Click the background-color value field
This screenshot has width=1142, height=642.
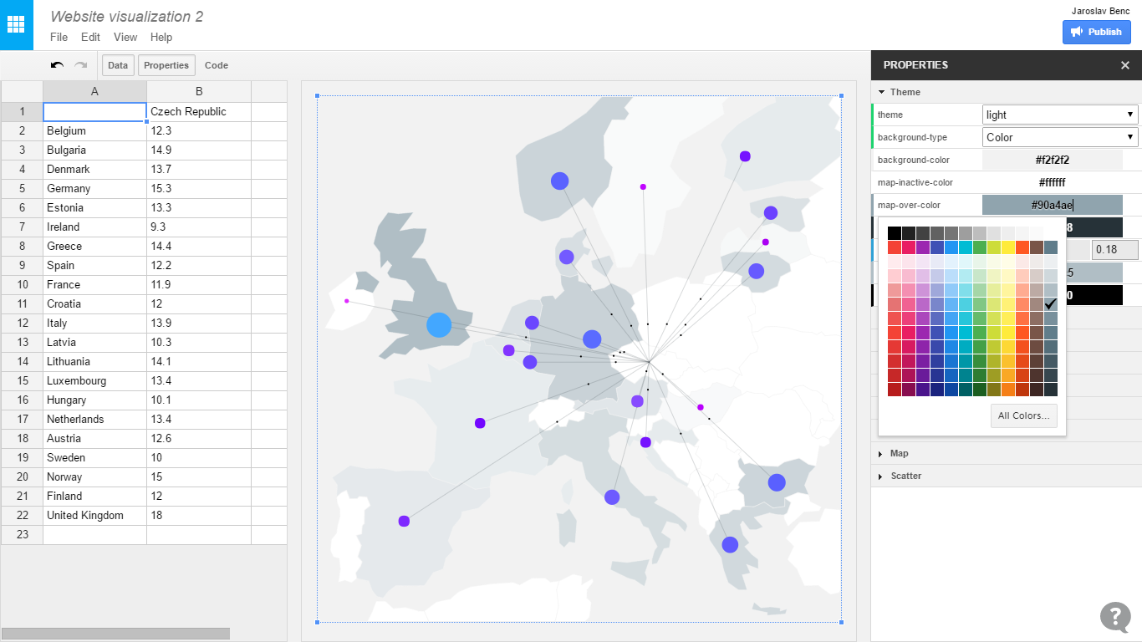point(1052,160)
